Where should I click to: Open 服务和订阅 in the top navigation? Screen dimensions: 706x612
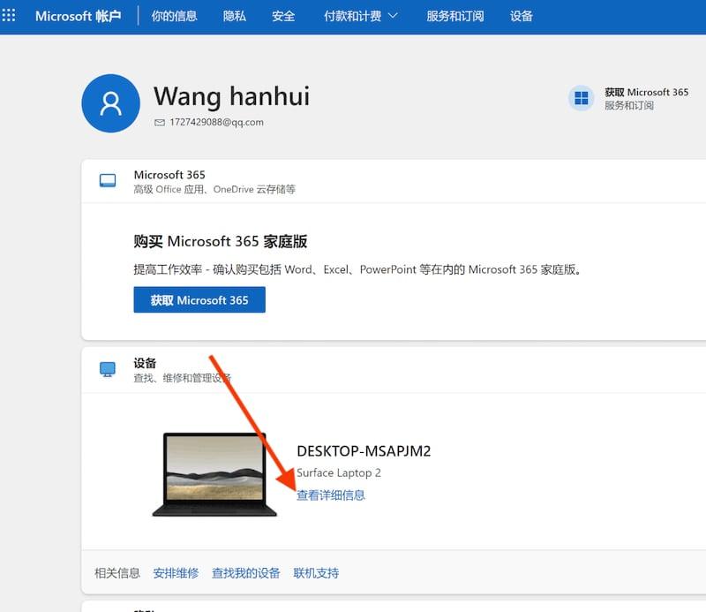(x=455, y=16)
